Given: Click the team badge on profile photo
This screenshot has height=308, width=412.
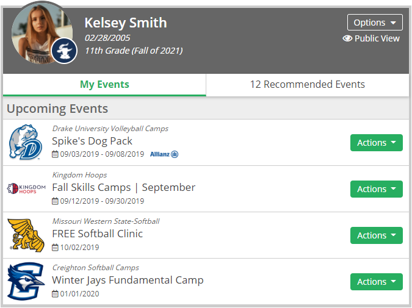Looking at the screenshot, I should pos(64,51).
